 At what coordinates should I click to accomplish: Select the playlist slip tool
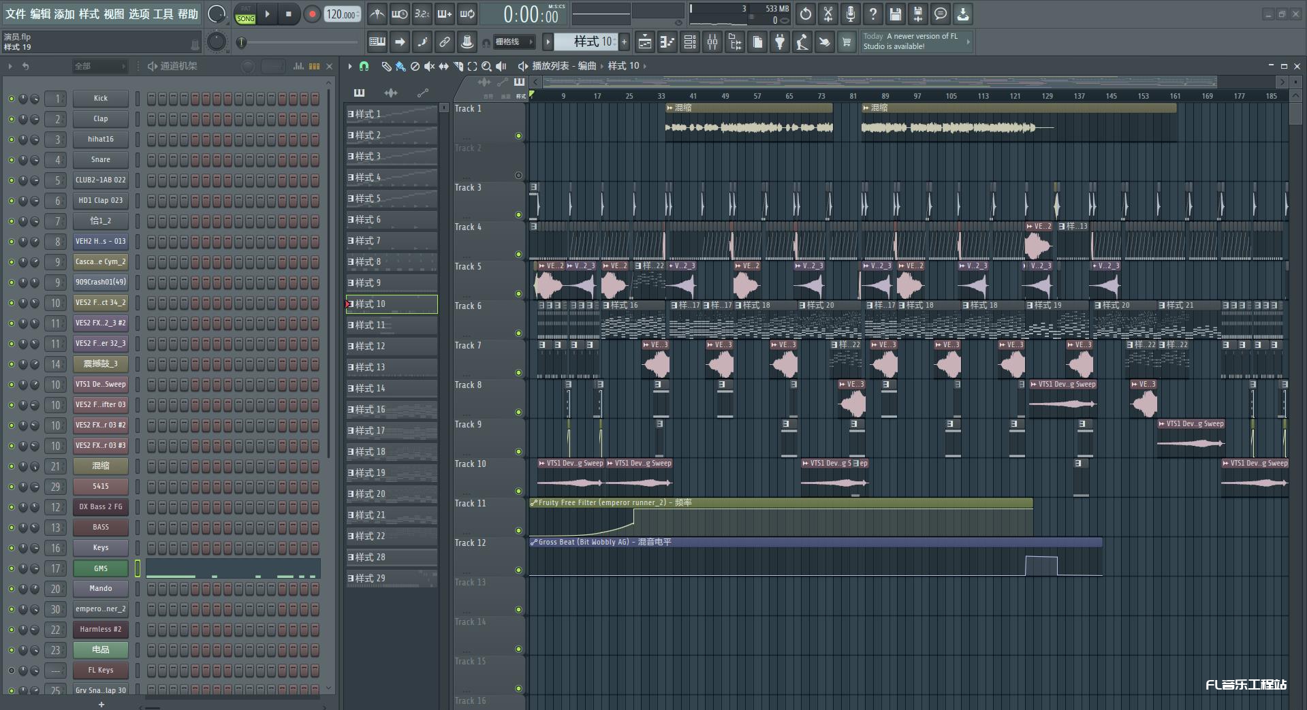[443, 66]
